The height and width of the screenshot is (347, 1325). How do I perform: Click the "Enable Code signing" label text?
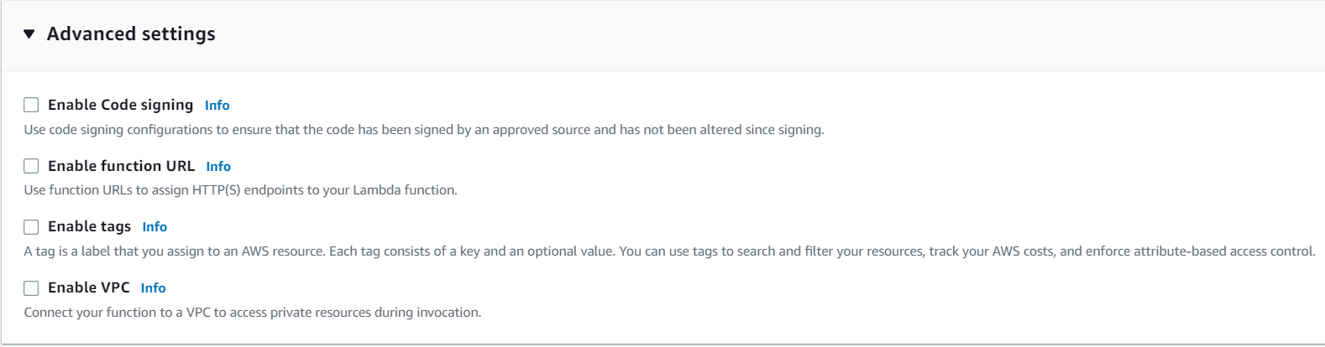coord(120,105)
